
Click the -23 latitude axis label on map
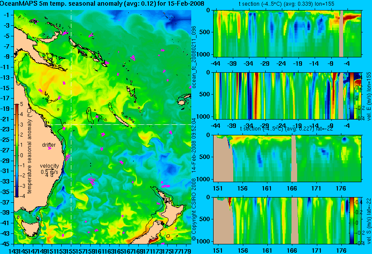click(x=7, y=129)
